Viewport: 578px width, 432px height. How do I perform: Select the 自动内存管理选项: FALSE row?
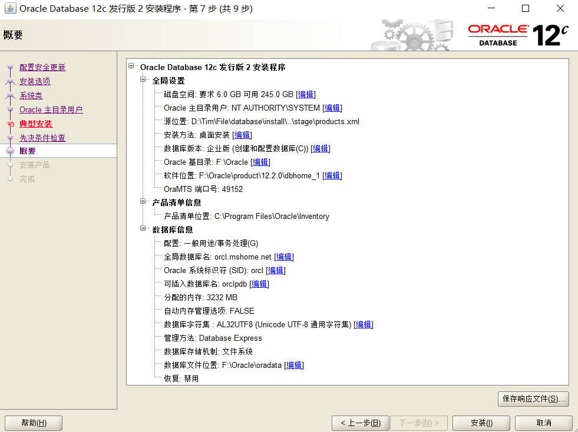(x=209, y=311)
